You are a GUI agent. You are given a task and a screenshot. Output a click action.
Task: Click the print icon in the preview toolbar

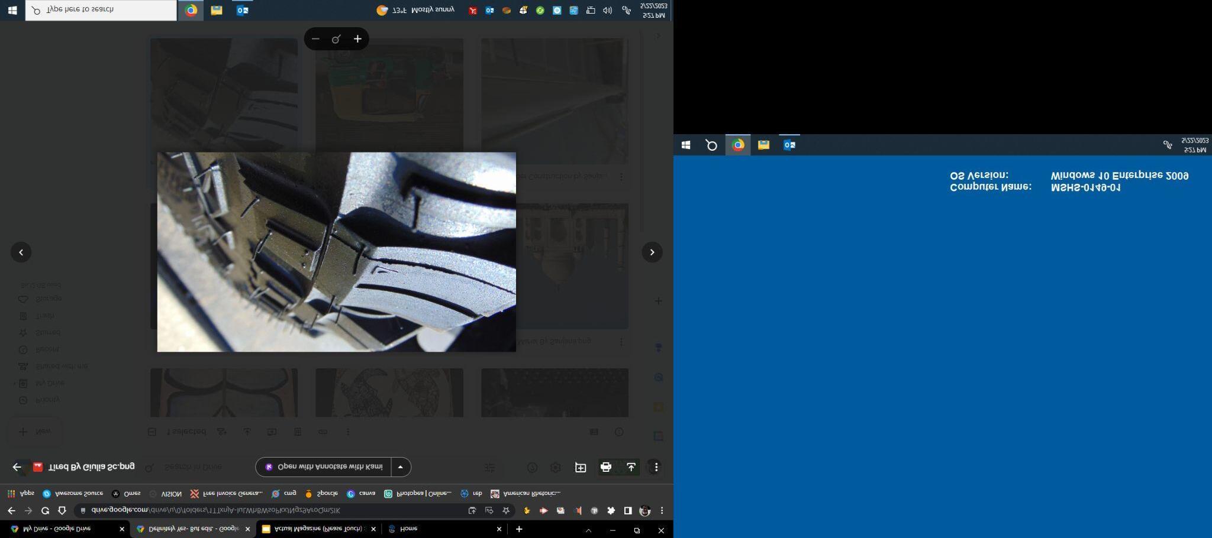point(605,467)
